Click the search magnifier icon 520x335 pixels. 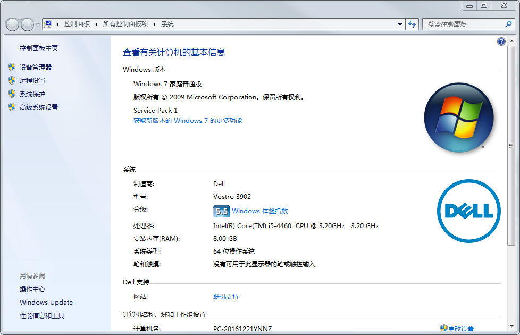point(508,24)
